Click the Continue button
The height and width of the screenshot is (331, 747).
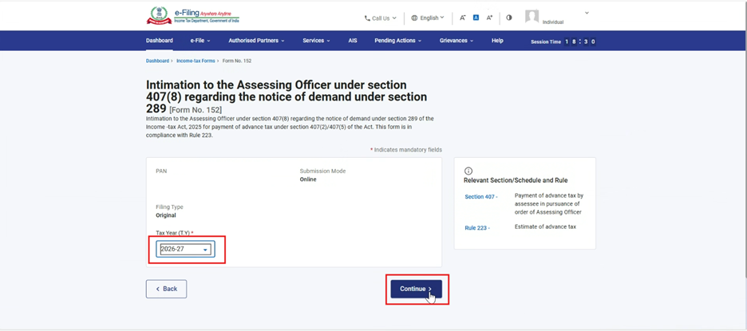point(416,289)
